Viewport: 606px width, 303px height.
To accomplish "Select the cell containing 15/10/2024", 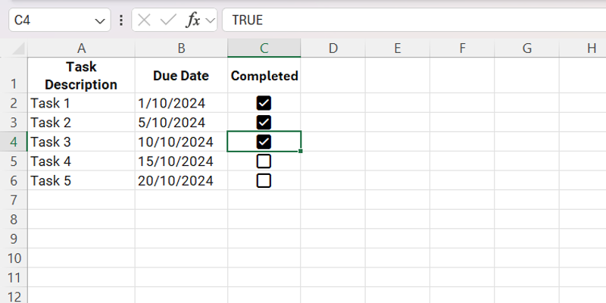I will (181, 161).
